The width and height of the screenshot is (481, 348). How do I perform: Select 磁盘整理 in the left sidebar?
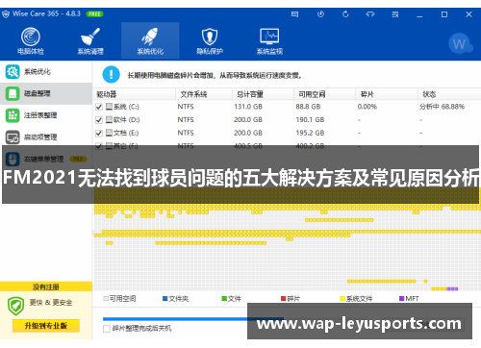click(46, 93)
